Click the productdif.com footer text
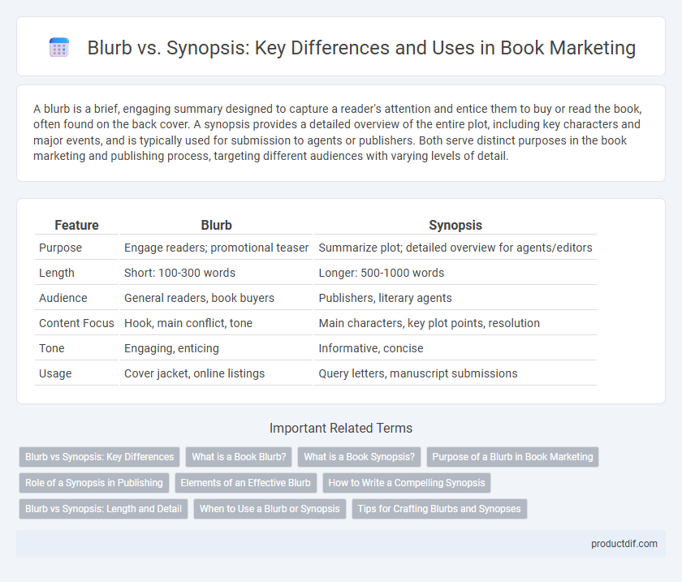Image resolution: width=682 pixels, height=582 pixels. [624, 544]
